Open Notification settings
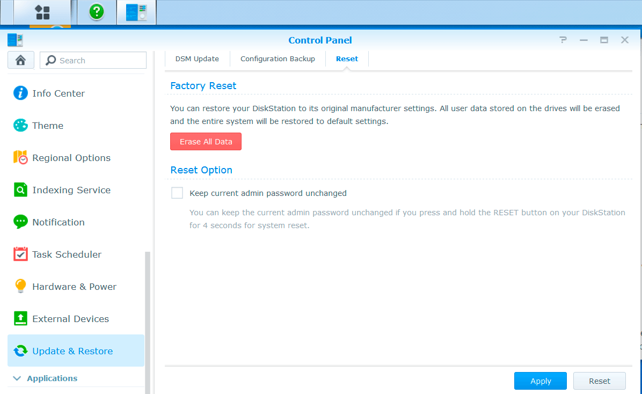This screenshot has height=394, width=642. 58,222
